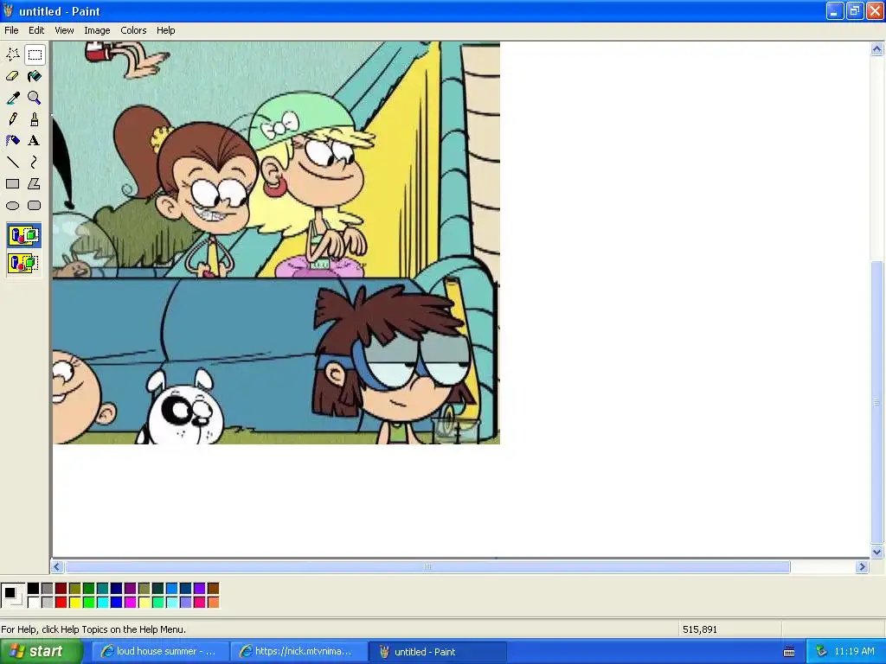Select the violet swatch
886x664 pixels.
(x=200, y=589)
